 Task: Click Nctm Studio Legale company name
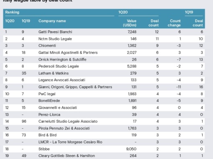(55, 39)
